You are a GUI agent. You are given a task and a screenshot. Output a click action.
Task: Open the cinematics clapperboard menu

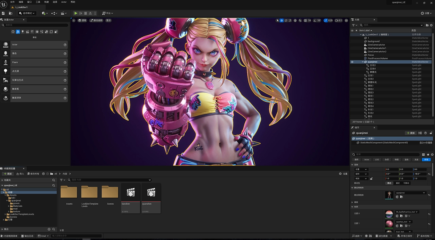point(64,13)
